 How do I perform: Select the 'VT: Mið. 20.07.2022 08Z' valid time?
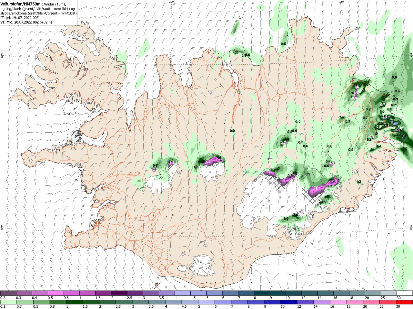(x=20, y=22)
